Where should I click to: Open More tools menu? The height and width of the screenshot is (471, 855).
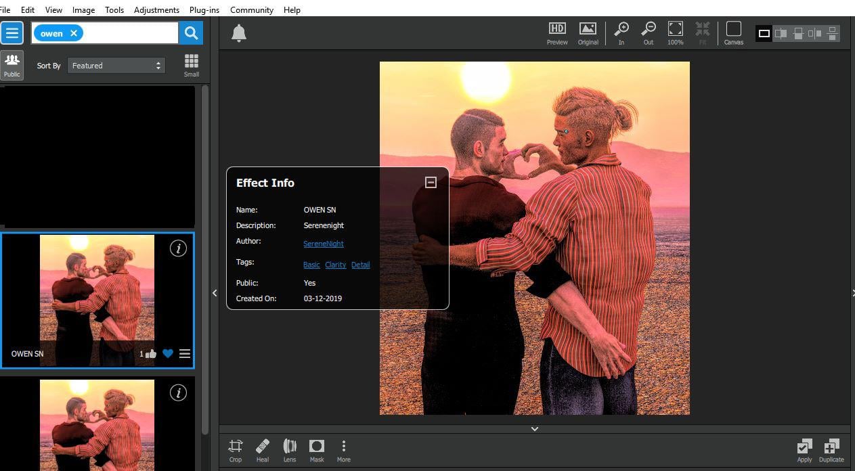pyautogui.click(x=344, y=450)
